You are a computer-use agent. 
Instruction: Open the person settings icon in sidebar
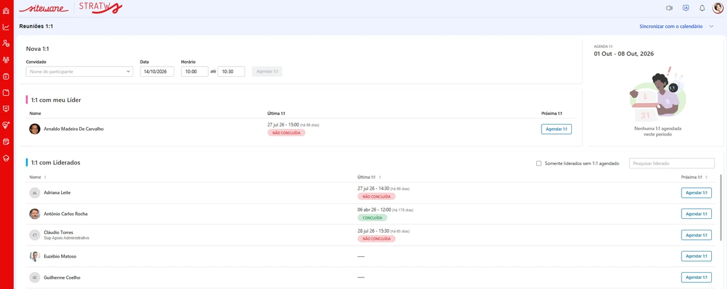pos(6,44)
